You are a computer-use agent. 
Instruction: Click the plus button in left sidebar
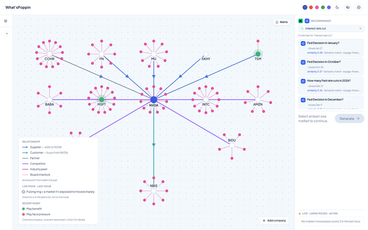tap(7, 34)
